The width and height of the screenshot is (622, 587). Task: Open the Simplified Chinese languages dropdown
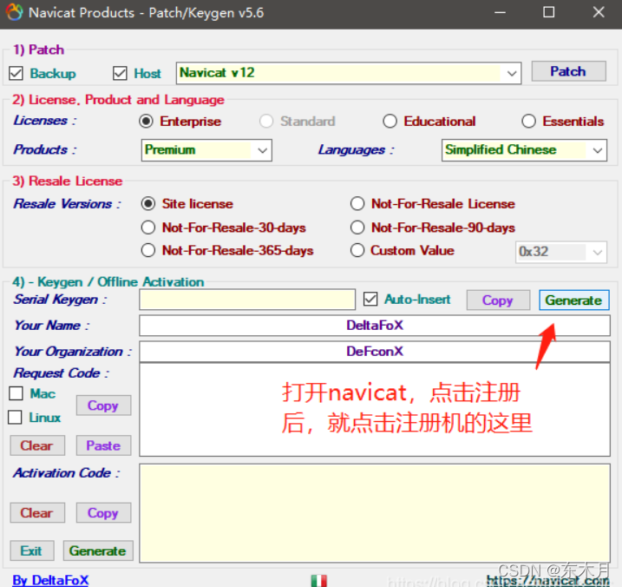(x=525, y=150)
